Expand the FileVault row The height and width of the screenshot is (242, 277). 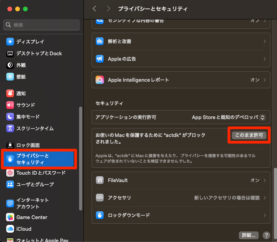181,181
